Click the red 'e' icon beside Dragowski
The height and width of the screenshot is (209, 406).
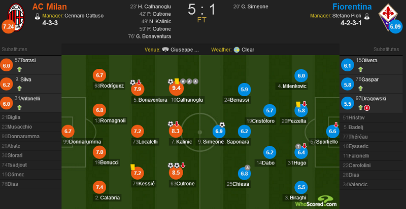[366, 108]
